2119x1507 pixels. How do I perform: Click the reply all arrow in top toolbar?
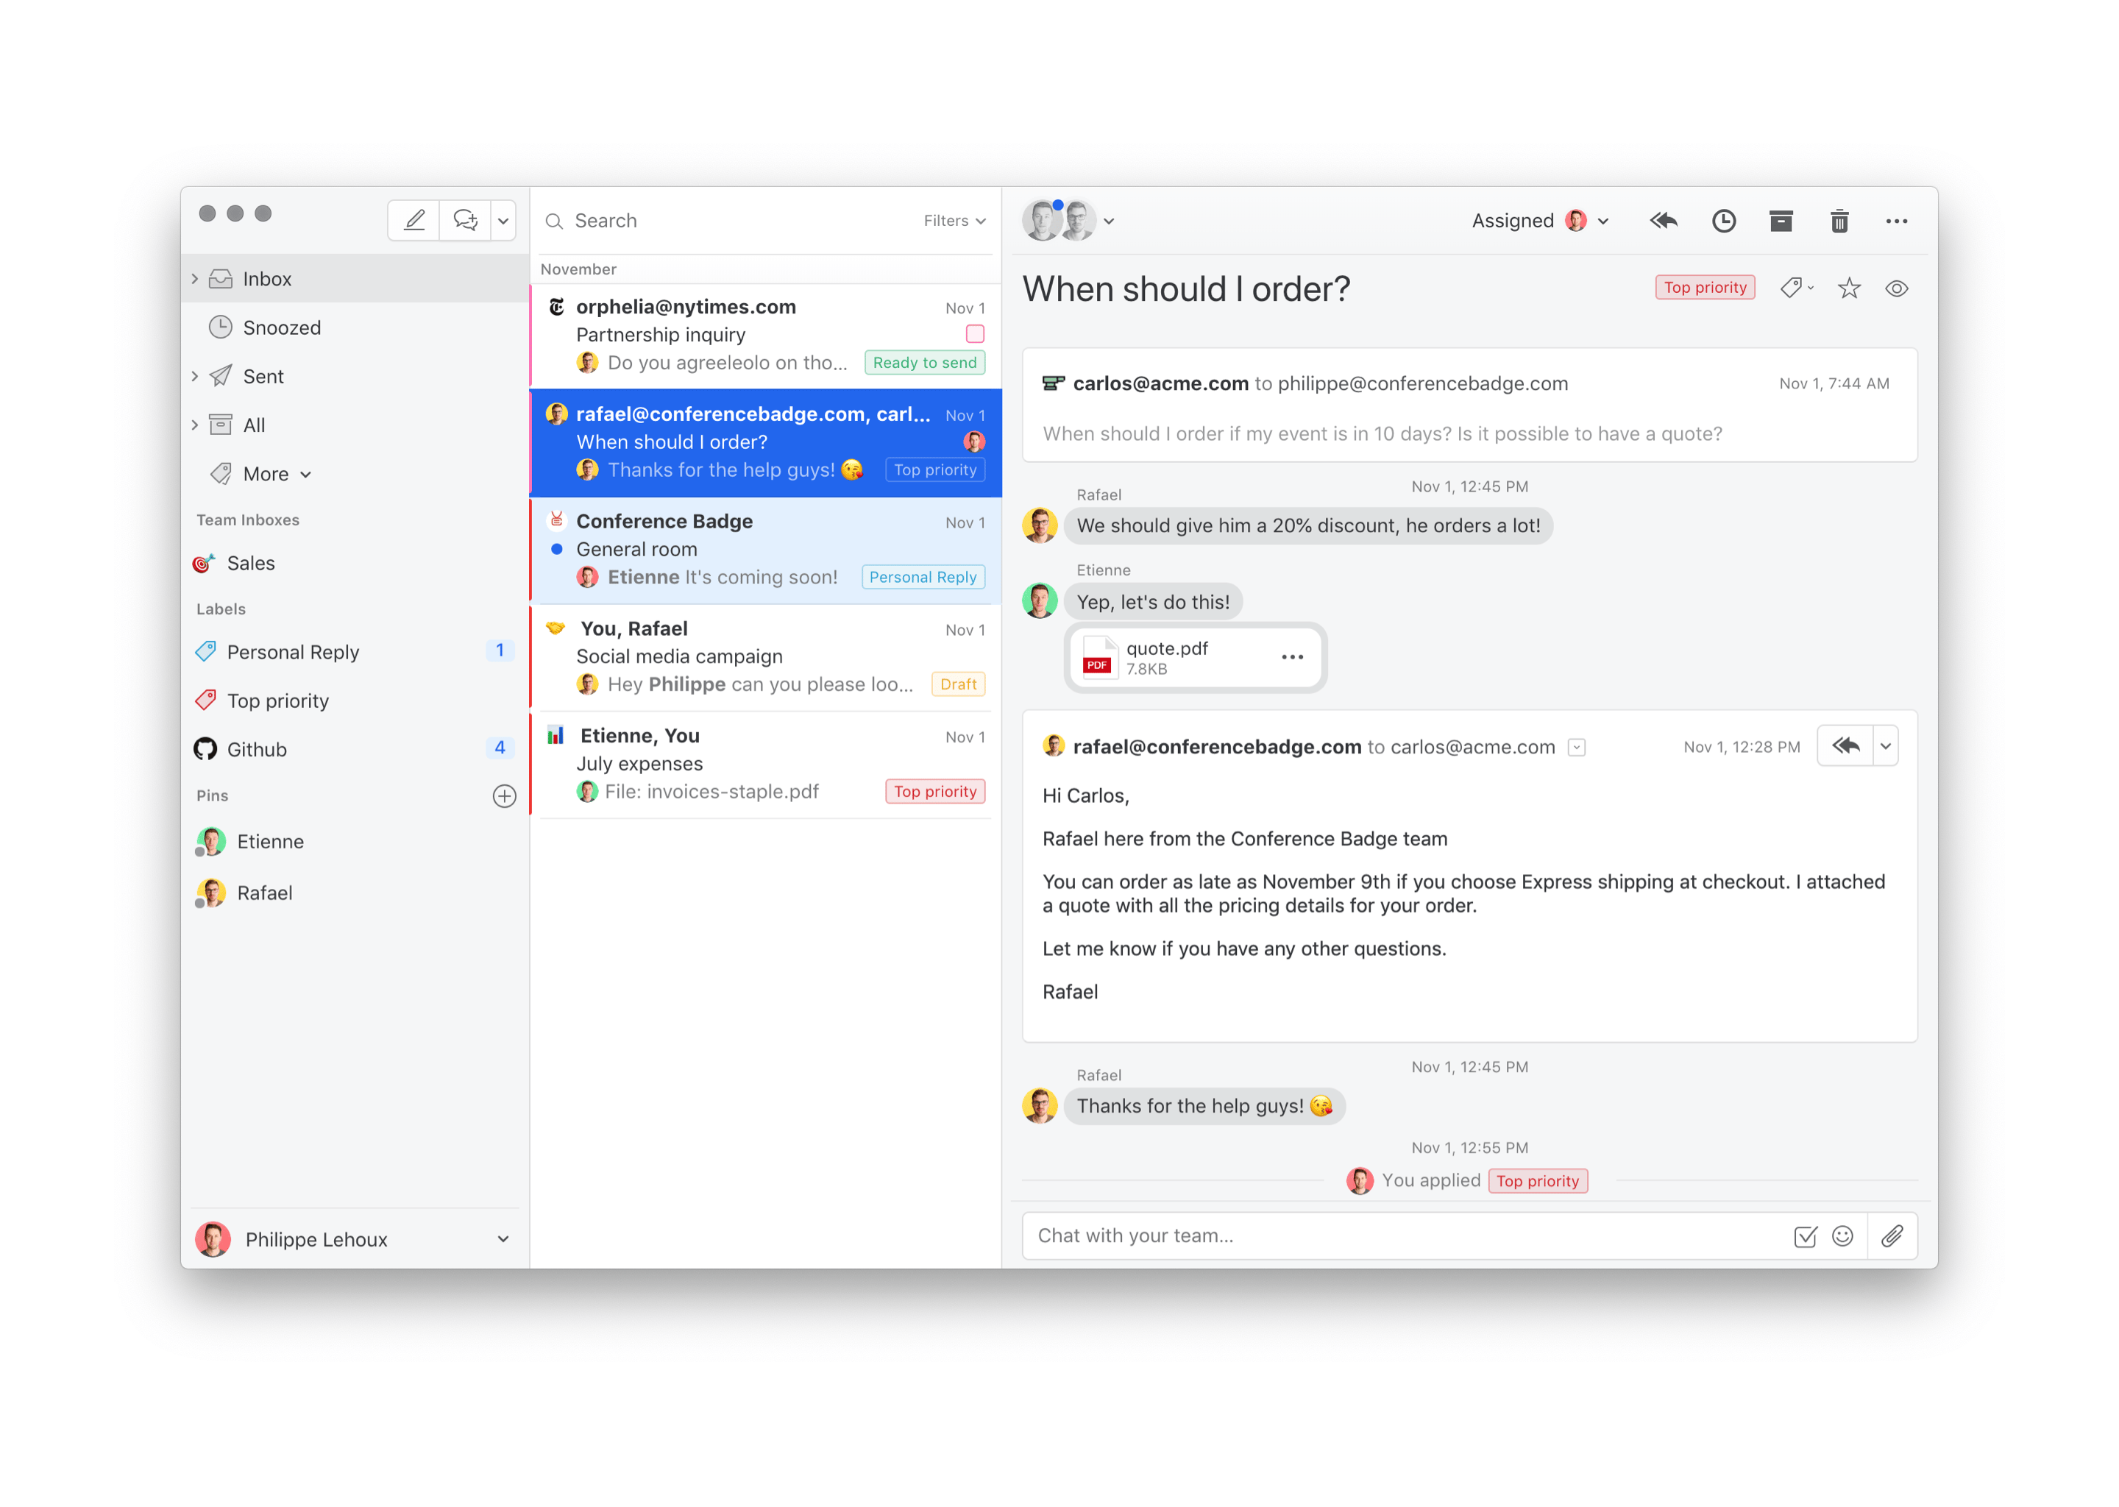pos(1663,221)
